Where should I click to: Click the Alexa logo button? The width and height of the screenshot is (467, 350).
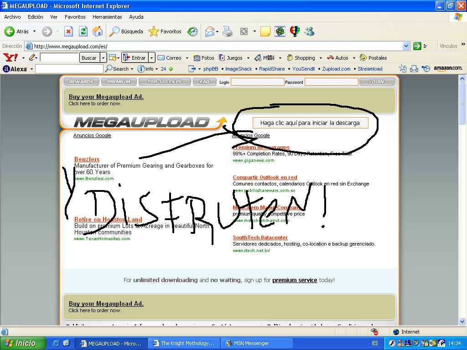pos(15,69)
